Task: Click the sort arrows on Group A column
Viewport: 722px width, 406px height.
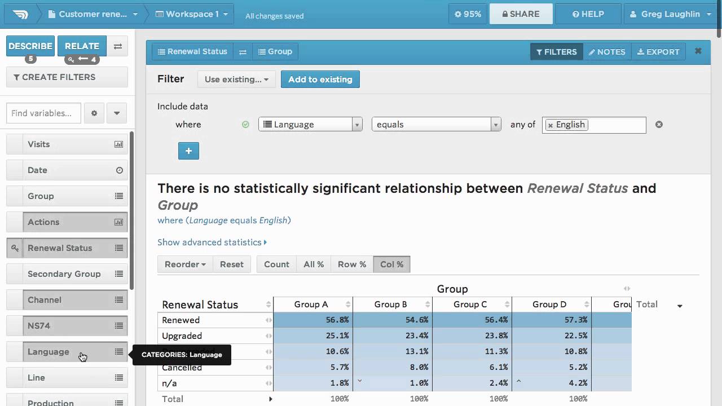Action: point(348,304)
